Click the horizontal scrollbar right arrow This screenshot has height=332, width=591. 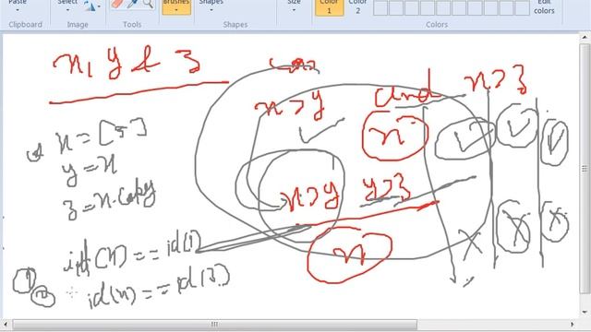click(x=573, y=324)
